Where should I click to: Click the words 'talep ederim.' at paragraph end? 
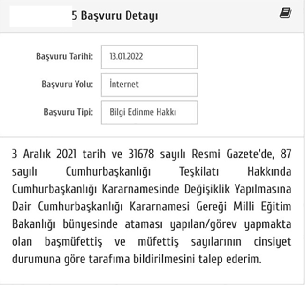click(230, 259)
